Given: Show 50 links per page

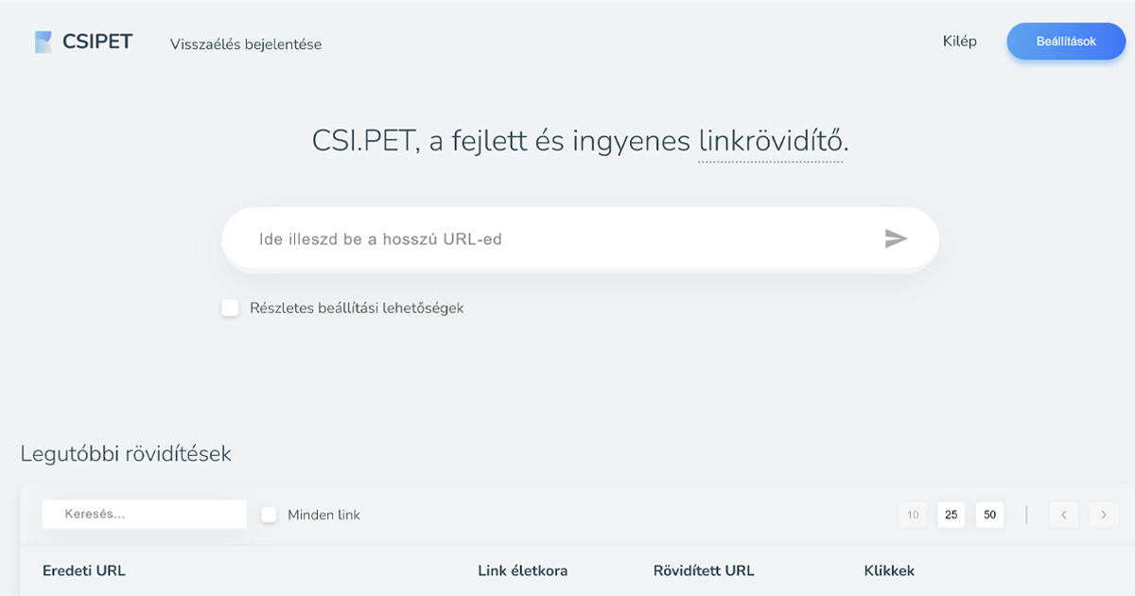Looking at the screenshot, I should pyautogui.click(x=990, y=515).
